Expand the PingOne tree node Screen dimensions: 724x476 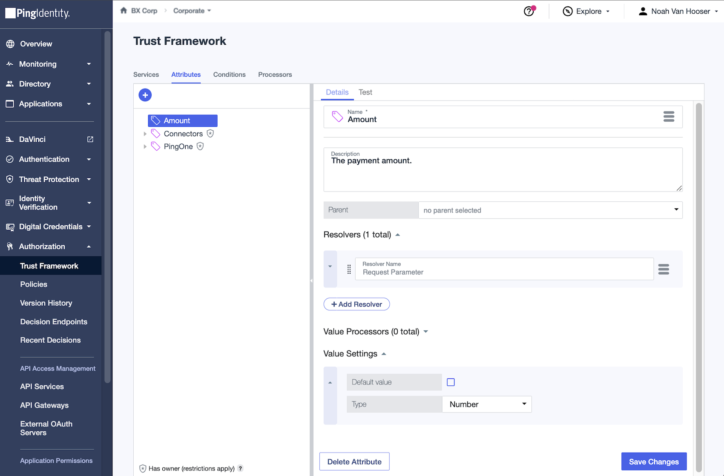(145, 146)
